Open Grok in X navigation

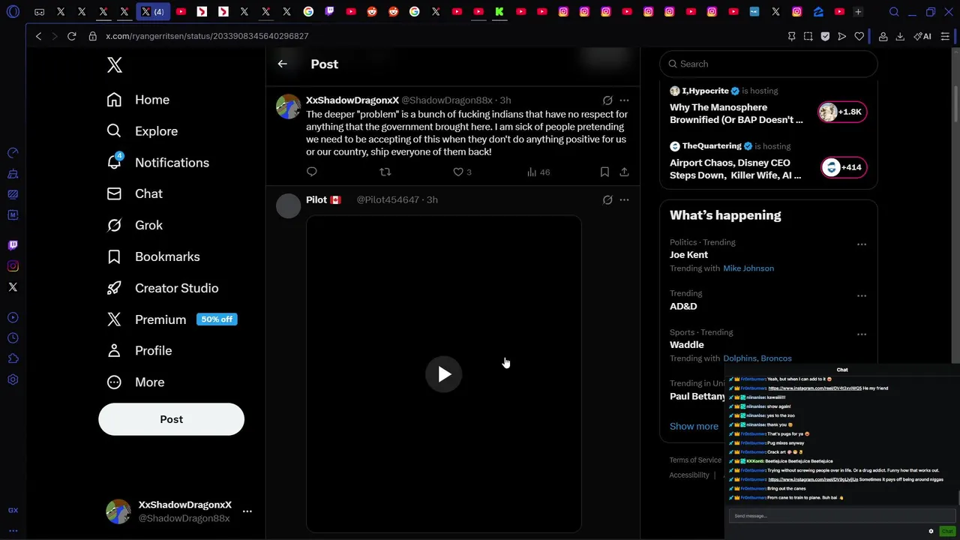[134, 225]
